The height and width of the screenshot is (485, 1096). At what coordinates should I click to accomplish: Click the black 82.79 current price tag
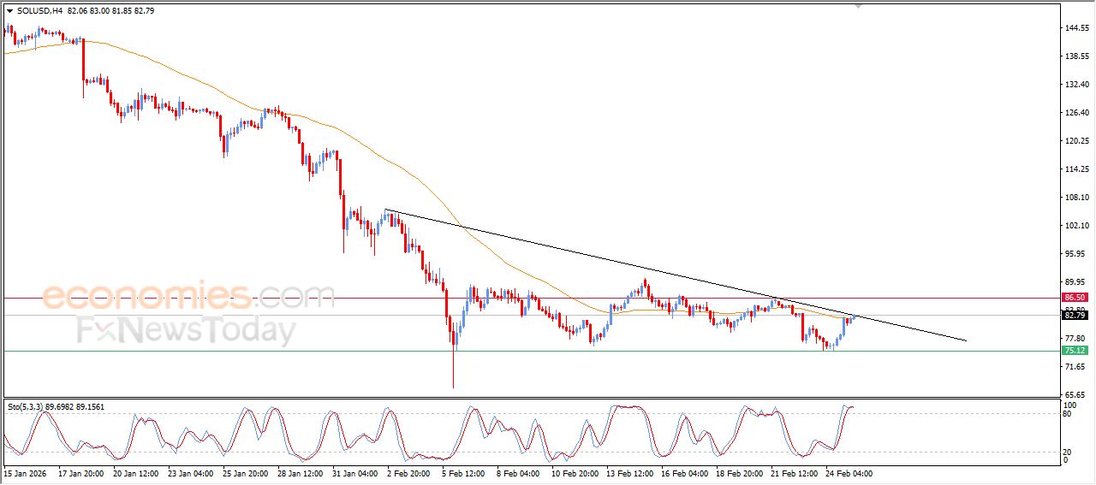(x=1074, y=316)
